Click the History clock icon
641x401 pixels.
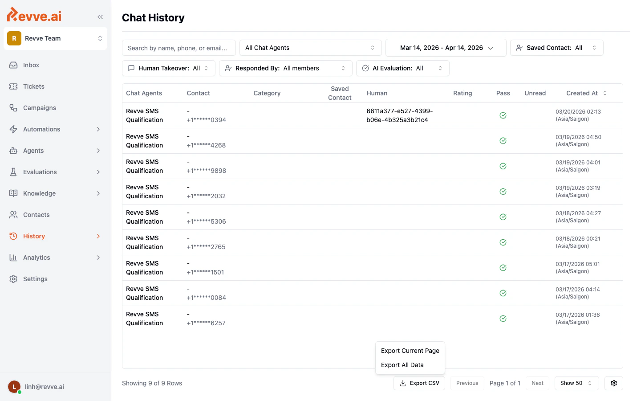point(13,236)
